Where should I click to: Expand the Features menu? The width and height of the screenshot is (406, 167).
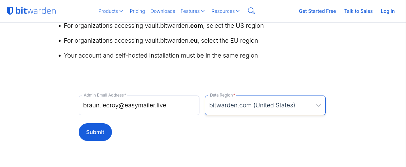[x=190, y=11]
